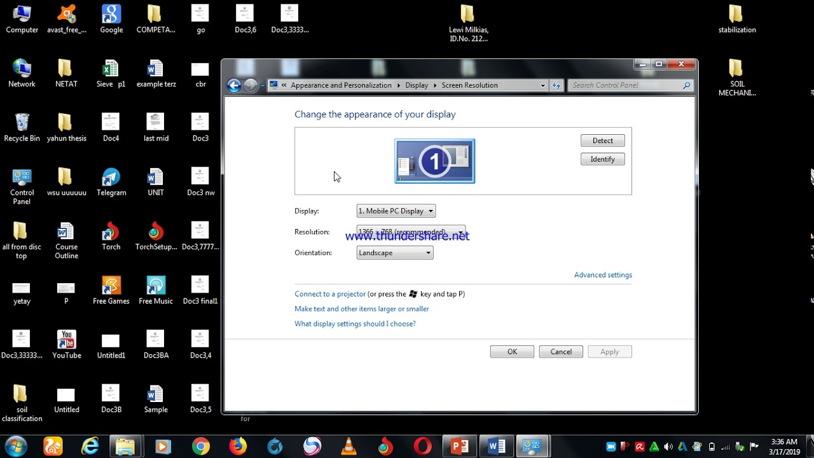This screenshot has height=458, width=814.
Task: Select the Telegram desktop icon
Action: point(111,182)
